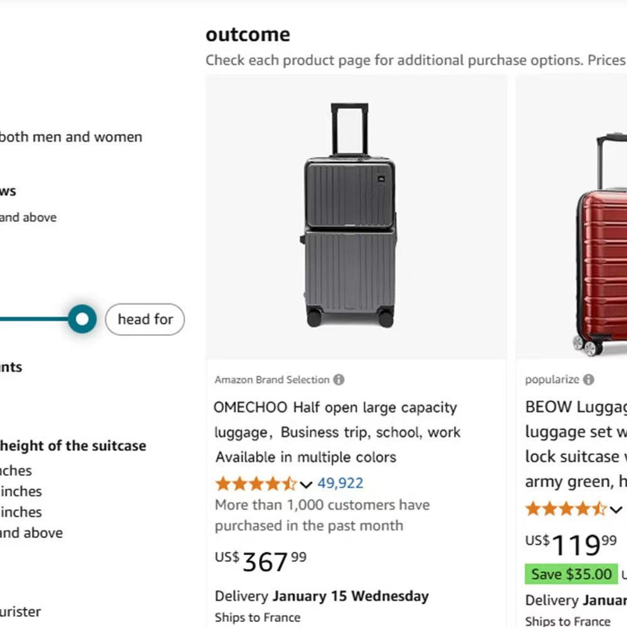Click the gray OMECHOO suitcase image
The image size is (627, 627).
tap(350, 216)
